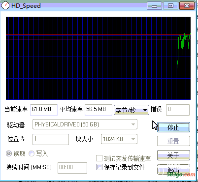
Task: Click the 持续时间 00:00 field
Action: pyautogui.click(x=72, y=168)
